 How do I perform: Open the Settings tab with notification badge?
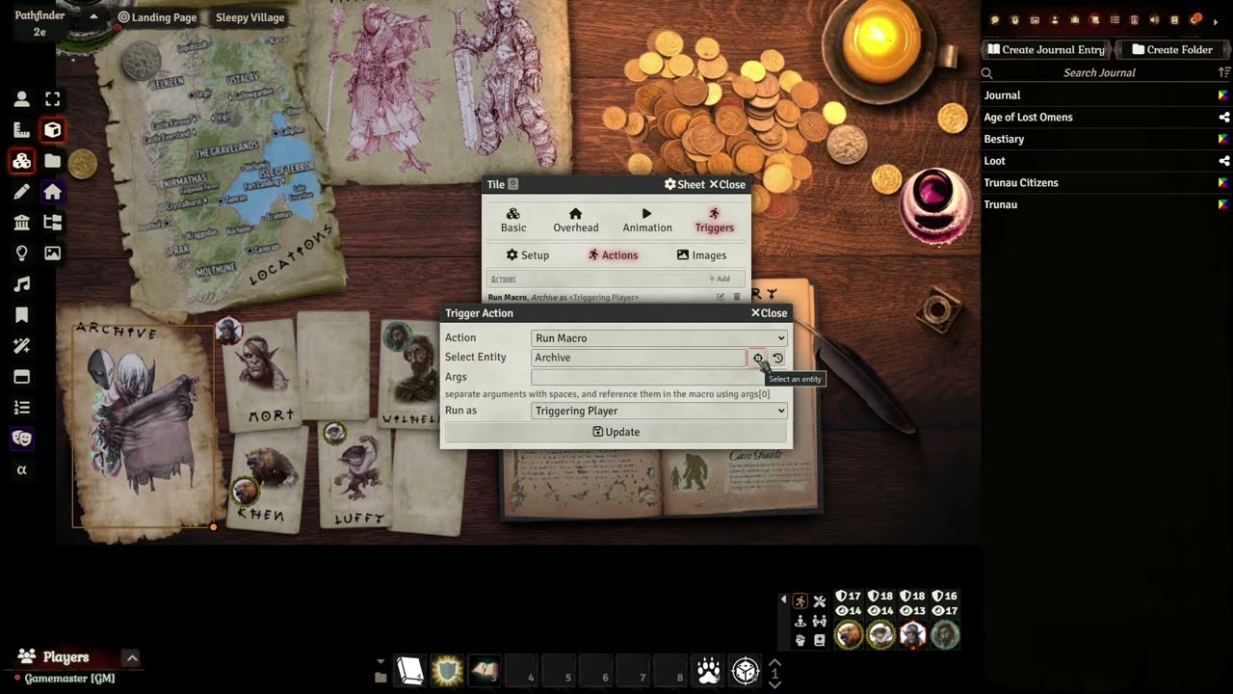(x=1195, y=20)
